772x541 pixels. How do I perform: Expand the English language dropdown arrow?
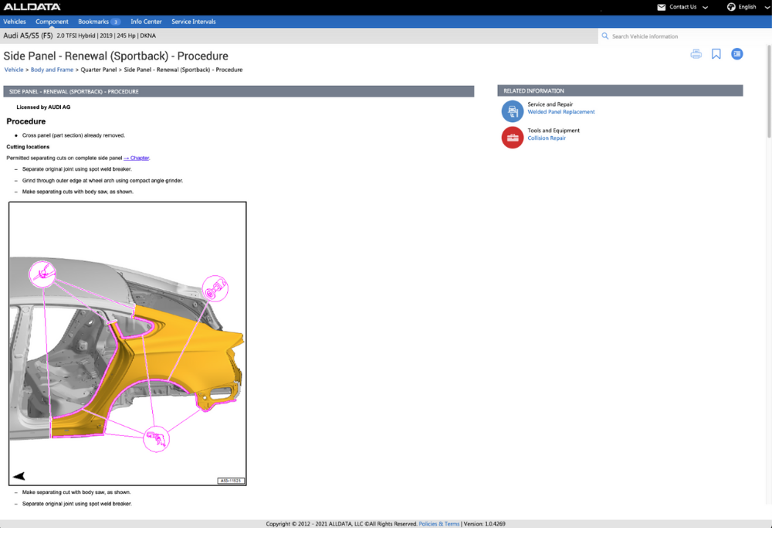(767, 8)
